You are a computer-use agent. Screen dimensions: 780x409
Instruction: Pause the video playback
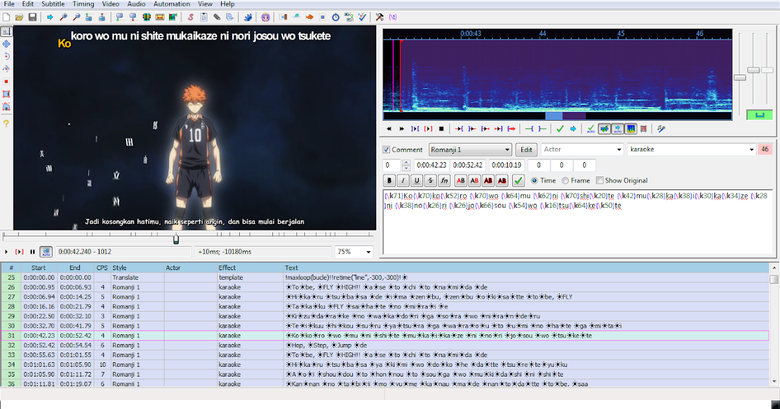[32, 251]
